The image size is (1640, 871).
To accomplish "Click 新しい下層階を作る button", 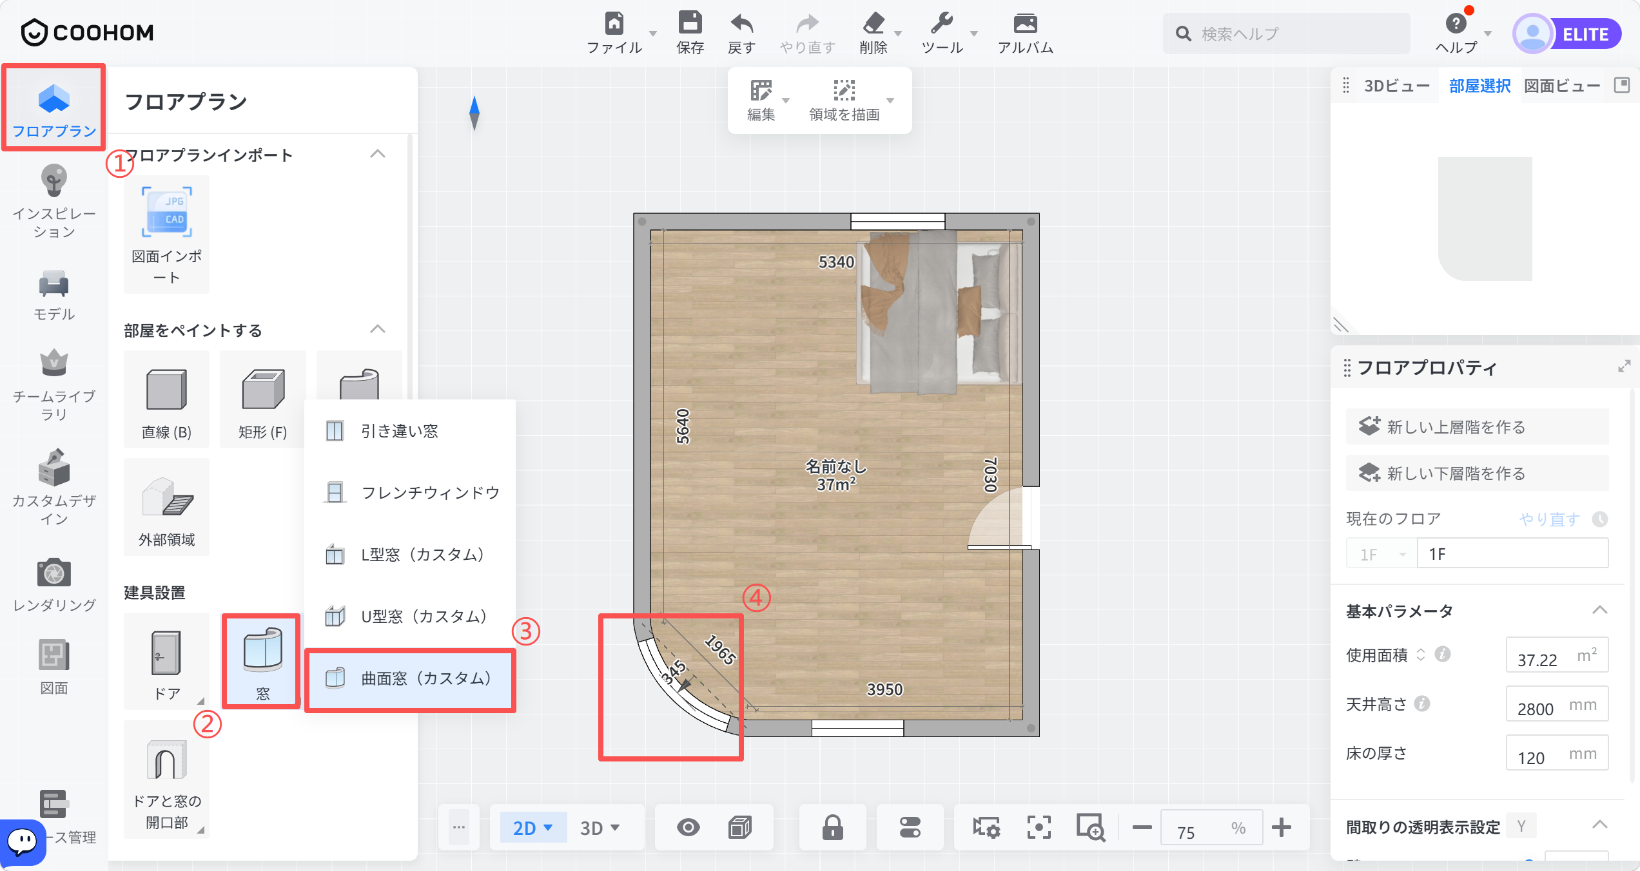I will [1477, 473].
